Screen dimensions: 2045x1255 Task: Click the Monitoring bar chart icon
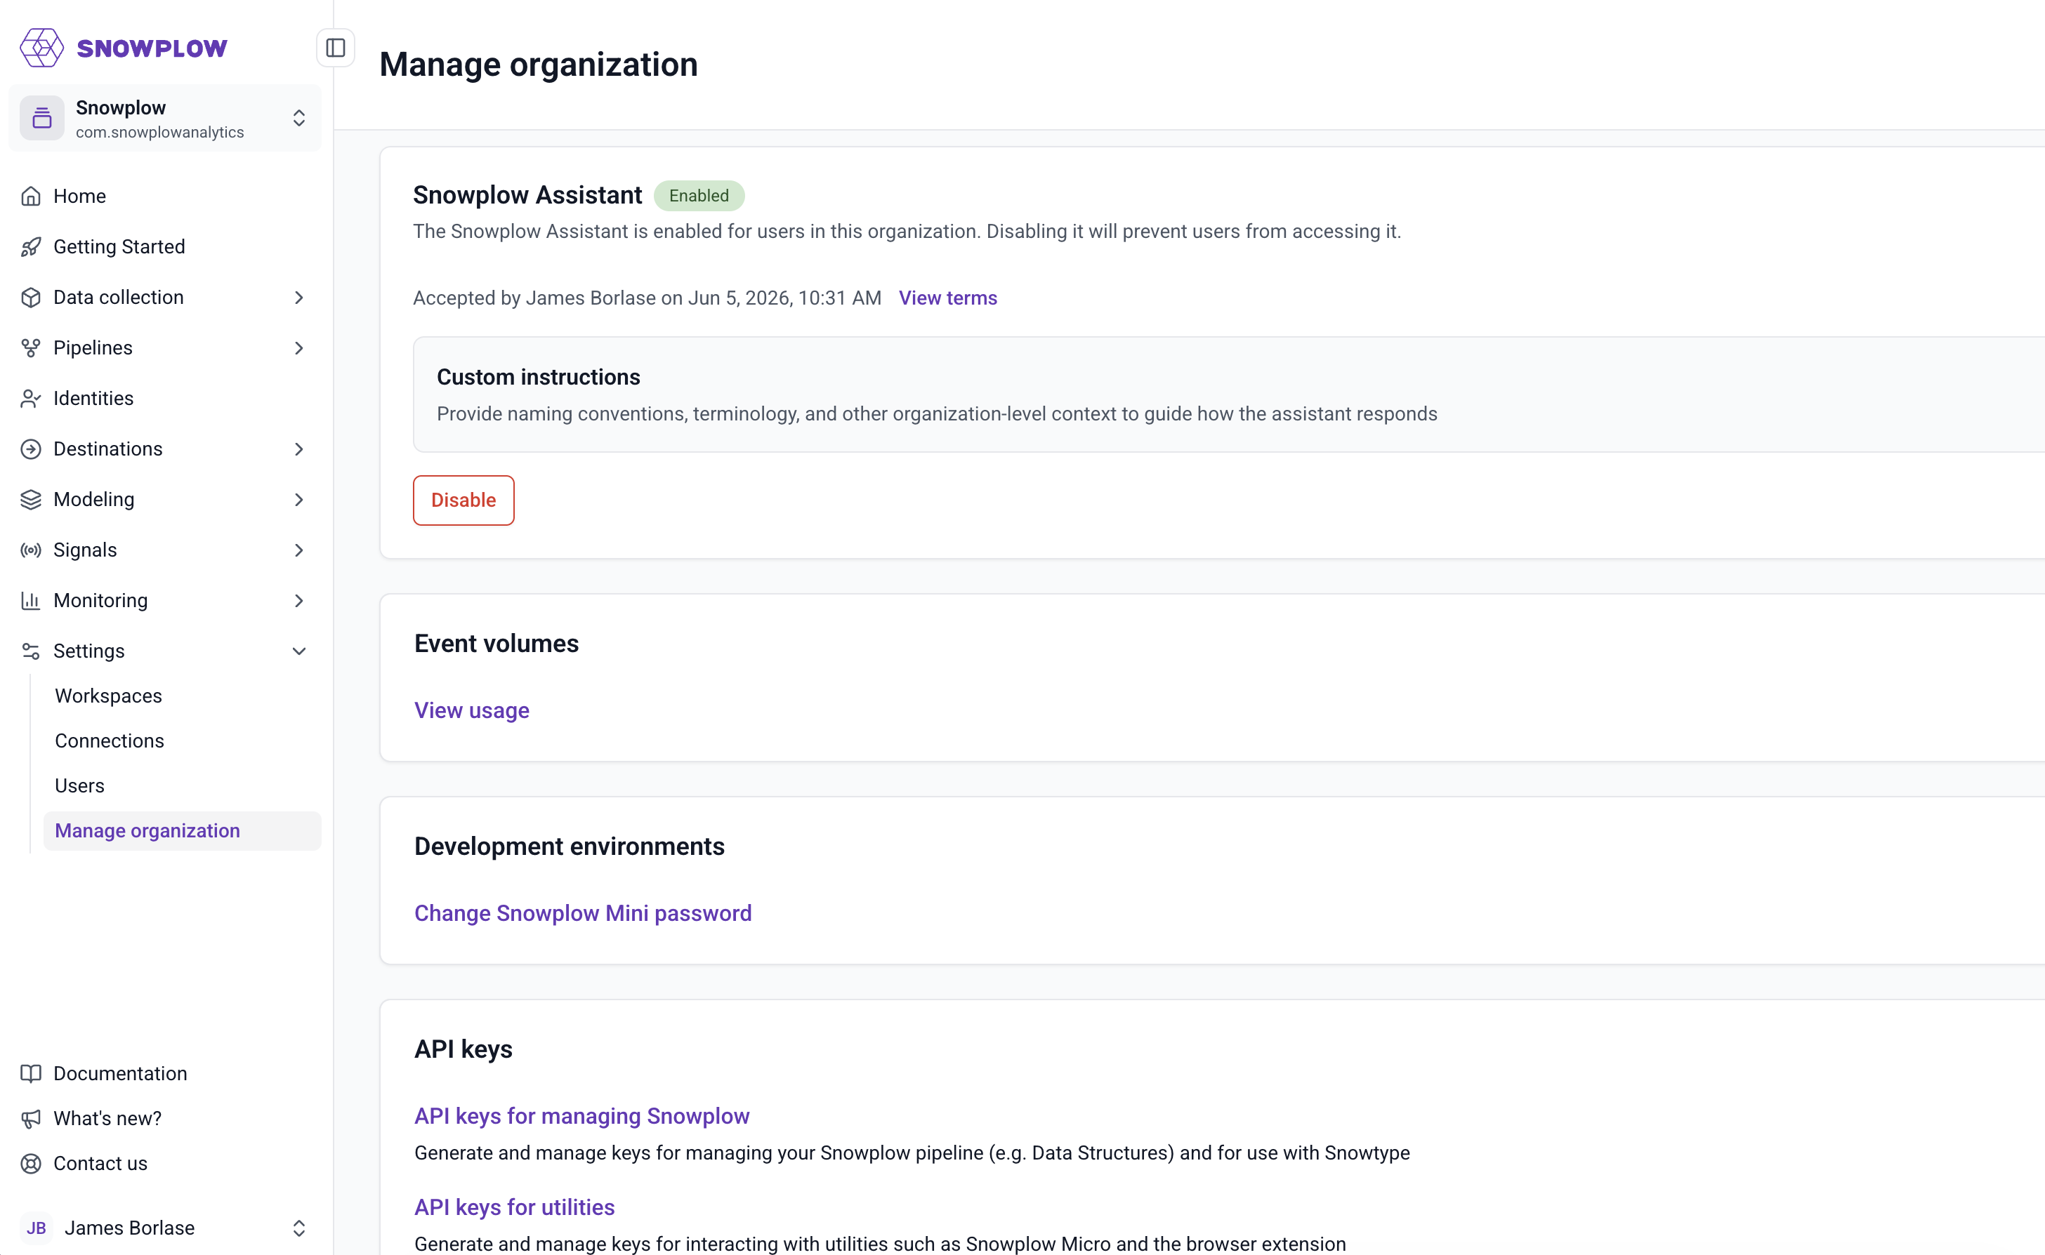31,602
